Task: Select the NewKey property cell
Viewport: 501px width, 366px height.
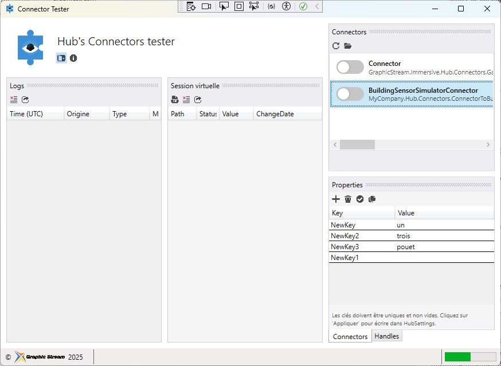Action: coord(362,225)
